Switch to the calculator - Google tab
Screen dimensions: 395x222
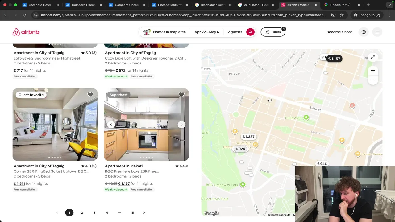point(256,5)
